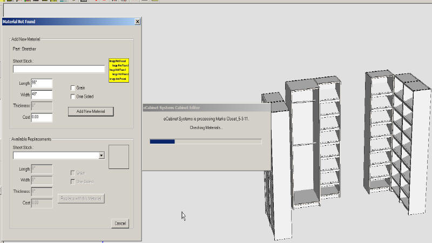Check One Sided in Available Replacements section

click(x=73, y=181)
